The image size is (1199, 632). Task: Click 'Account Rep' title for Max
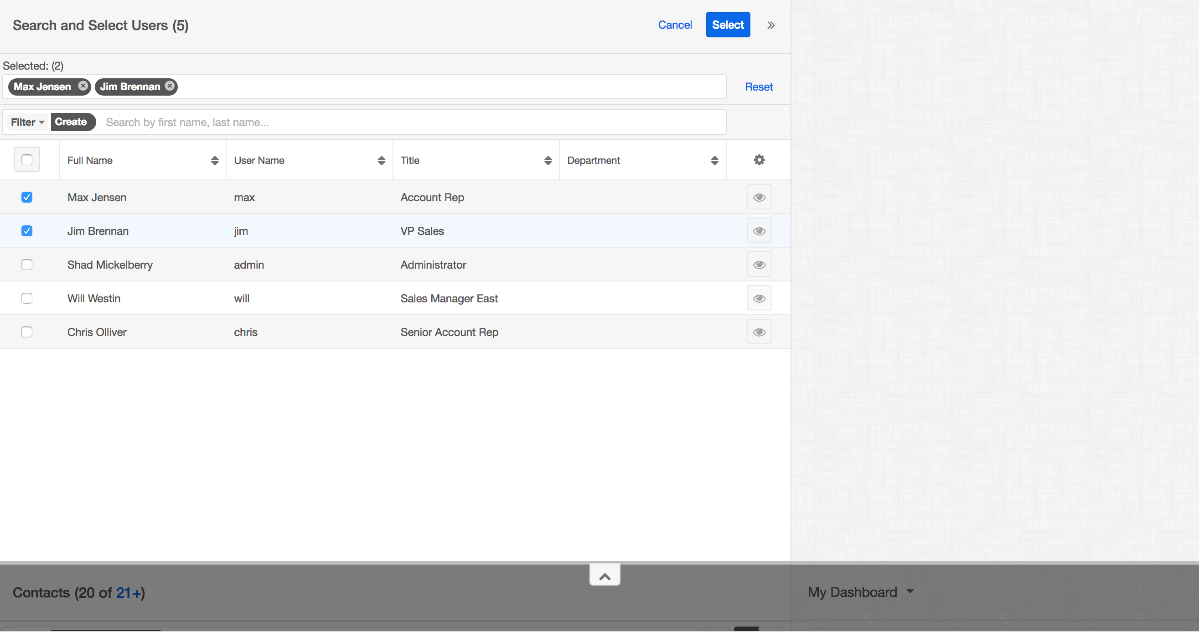click(x=432, y=197)
